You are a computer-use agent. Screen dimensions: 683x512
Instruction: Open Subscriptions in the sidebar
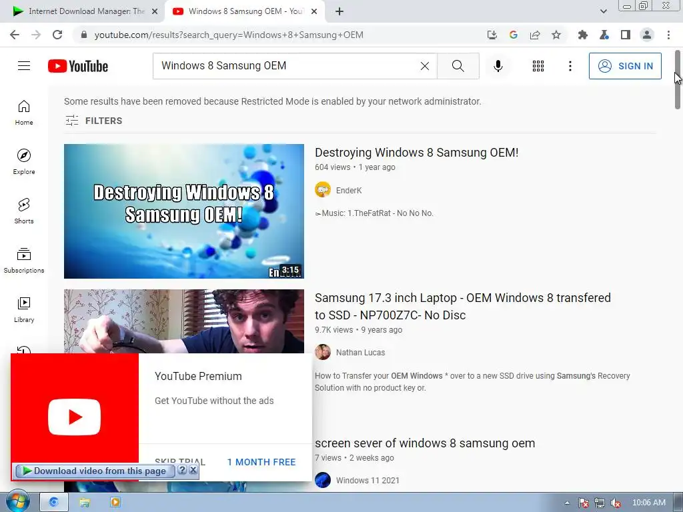coord(24,260)
